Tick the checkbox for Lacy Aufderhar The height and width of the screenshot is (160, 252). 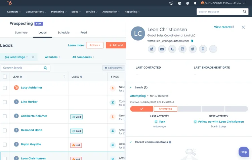point(5,88)
